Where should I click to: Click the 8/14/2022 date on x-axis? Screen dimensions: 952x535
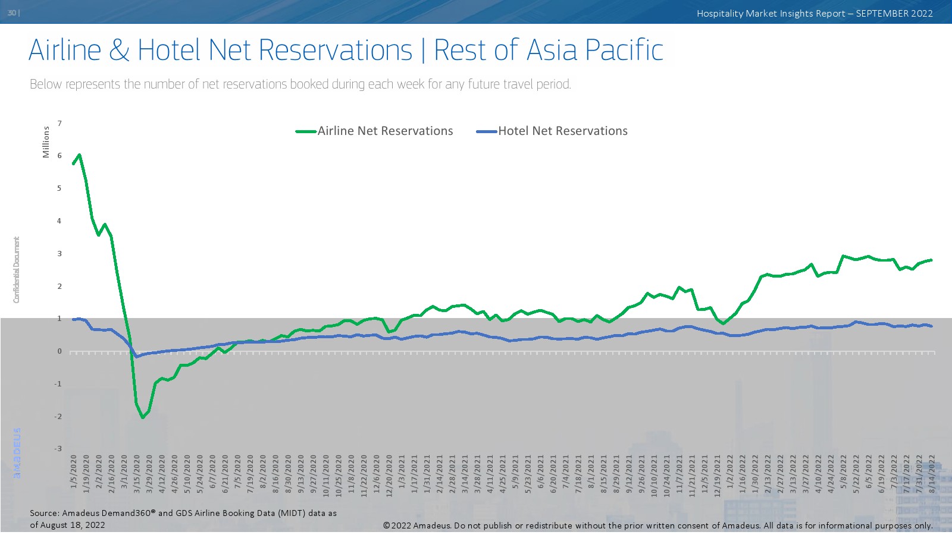(x=932, y=474)
